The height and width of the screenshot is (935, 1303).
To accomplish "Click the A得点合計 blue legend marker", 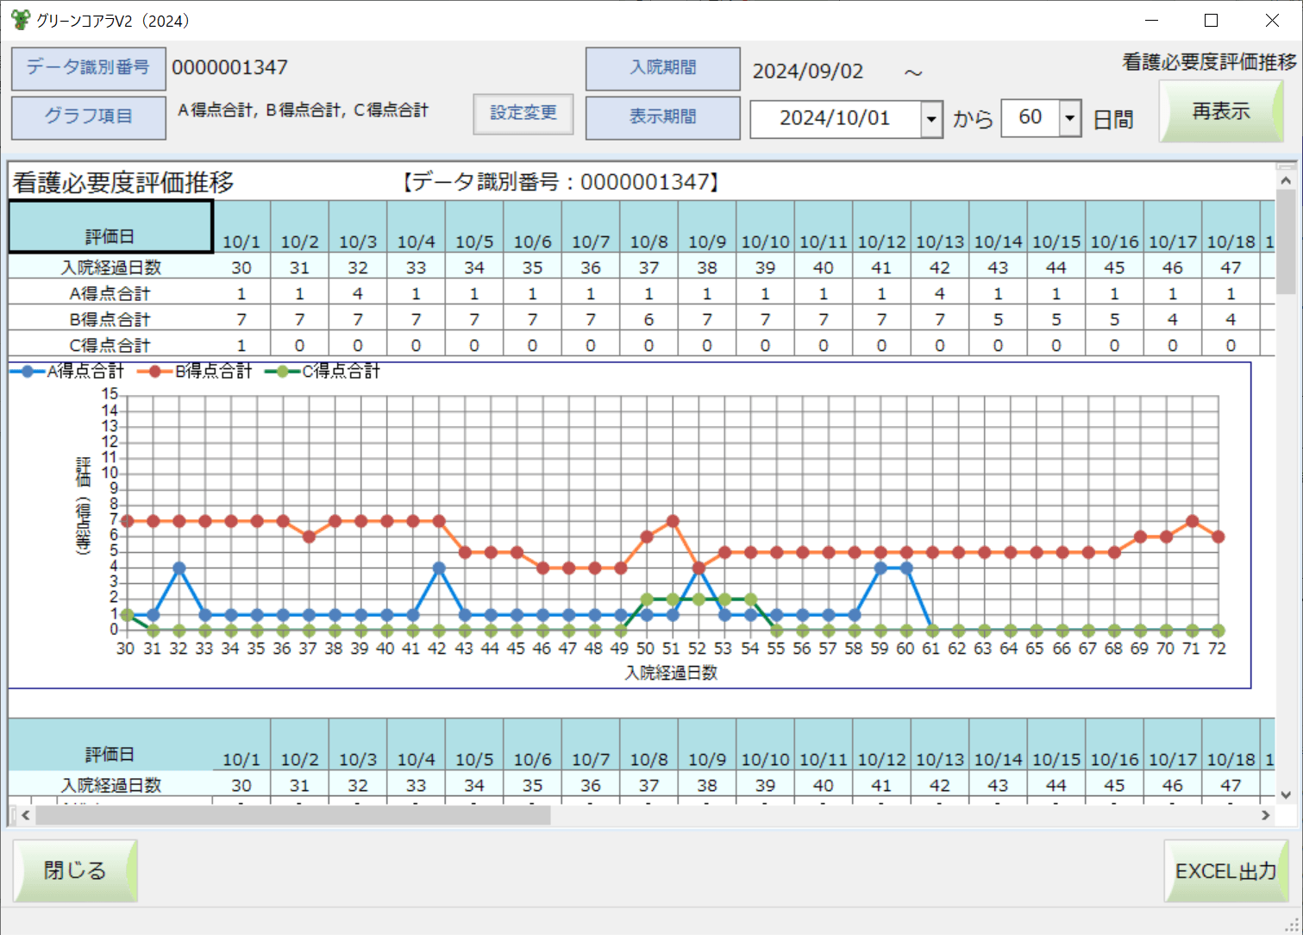I will (x=28, y=372).
